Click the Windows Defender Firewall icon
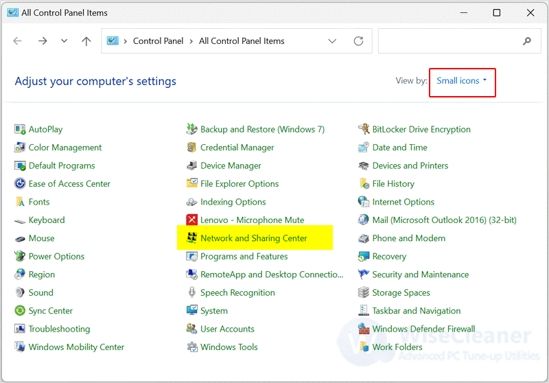 (364, 329)
